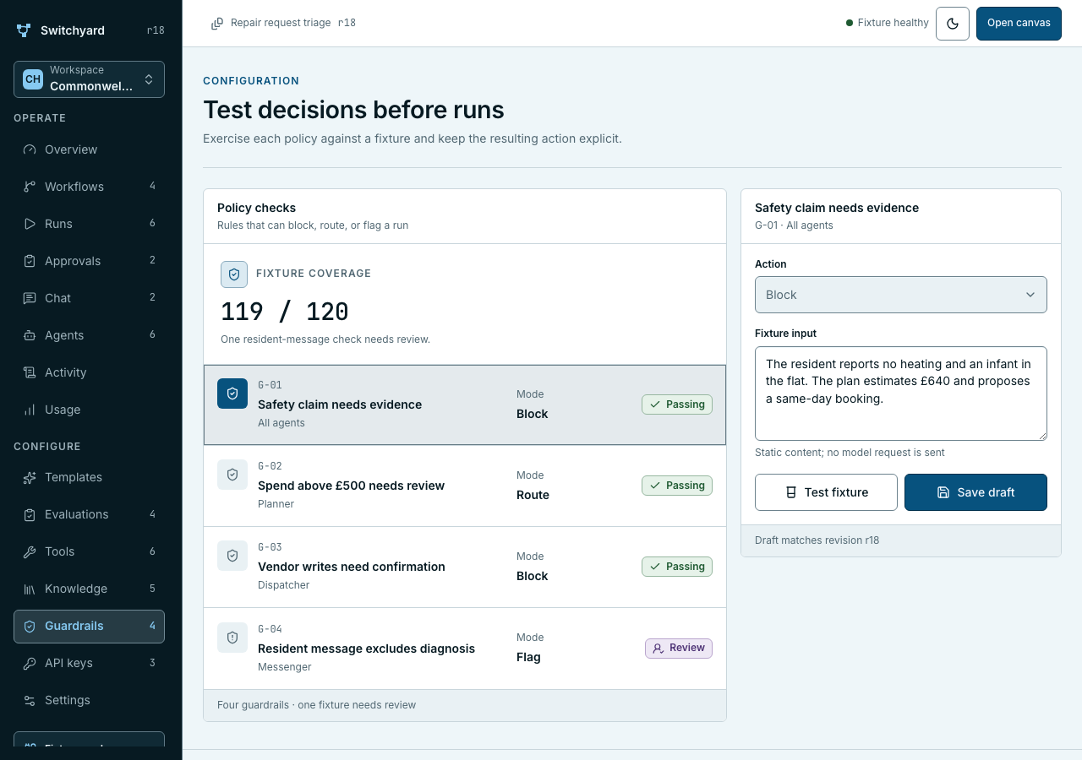This screenshot has height=760, width=1082.
Task: Click the Open canvas button
Action: 1019,24
